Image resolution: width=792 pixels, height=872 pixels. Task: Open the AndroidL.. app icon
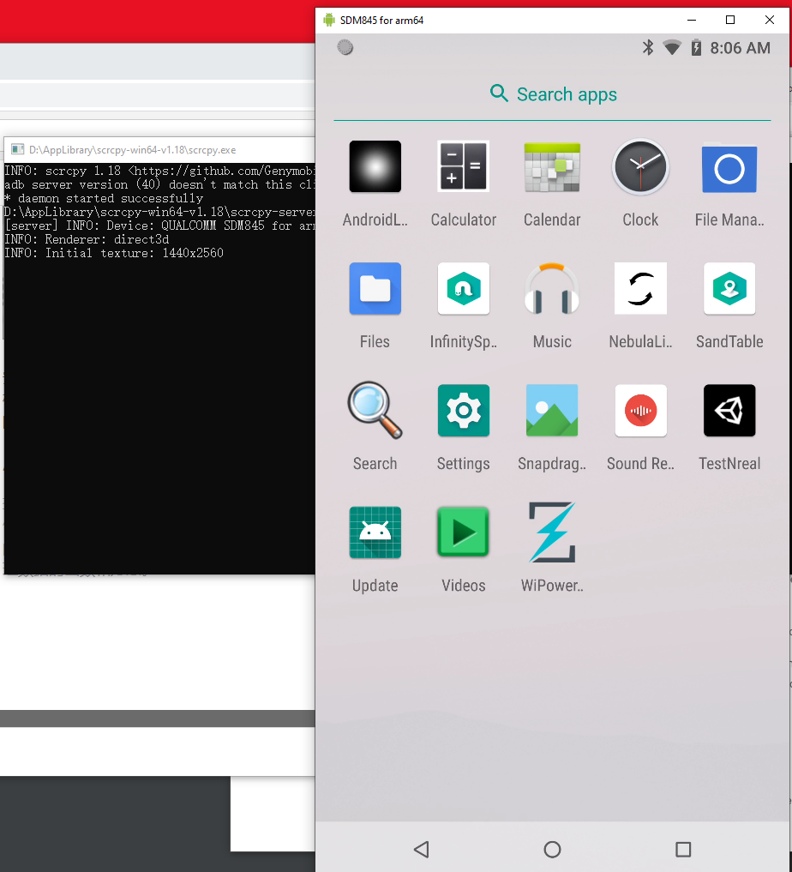(x=375, y=166)
